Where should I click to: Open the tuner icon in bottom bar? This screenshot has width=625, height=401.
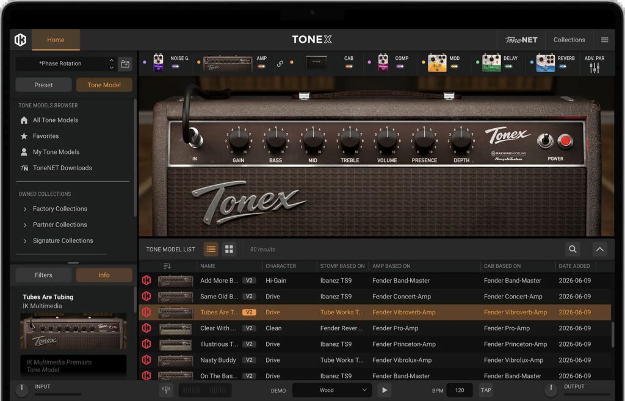[x=166, y=390]
